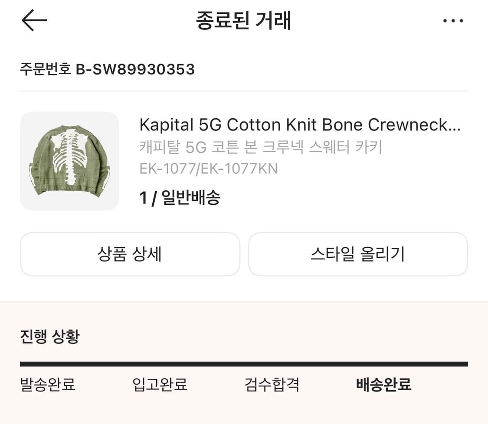Select the 검수합격 progress step
Image resolution: width=488 pixels, height=424 pixels.
[x=272, y=384]
